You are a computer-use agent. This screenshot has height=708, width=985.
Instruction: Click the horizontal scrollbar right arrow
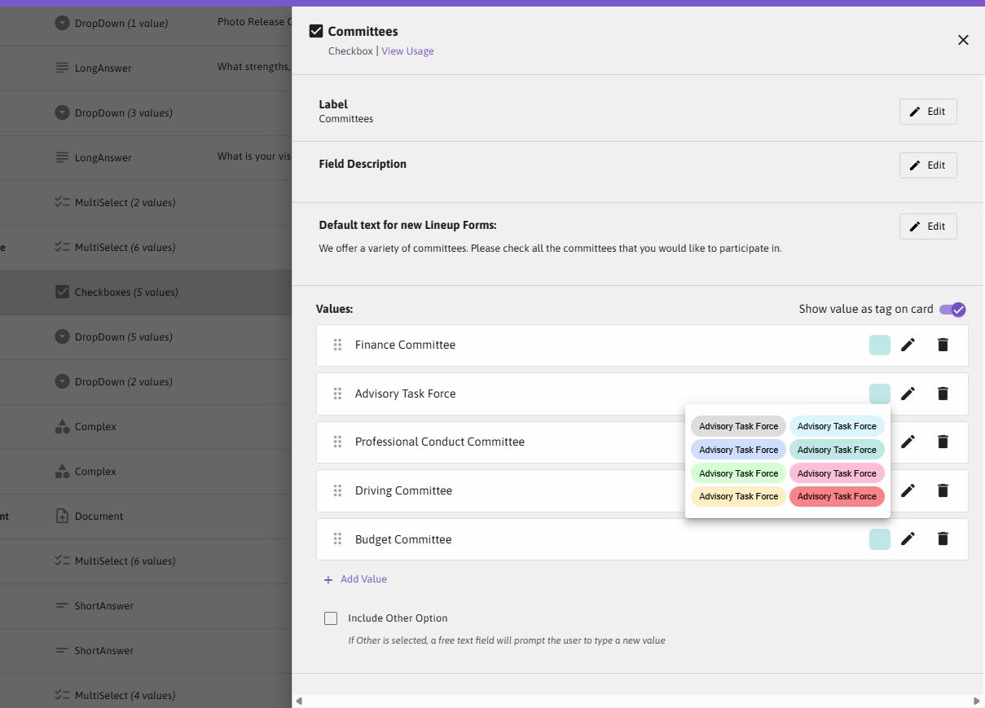click(x=977, y=701)
